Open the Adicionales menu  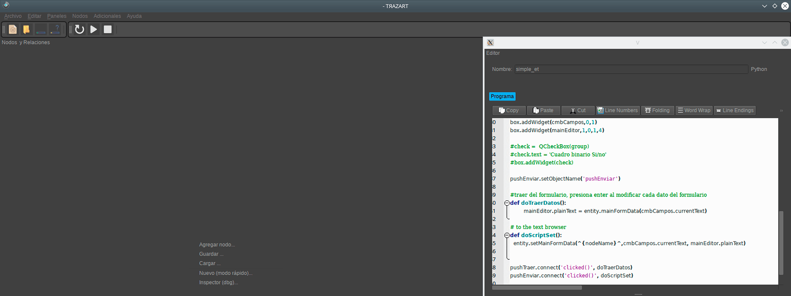[x=107, y=16]
